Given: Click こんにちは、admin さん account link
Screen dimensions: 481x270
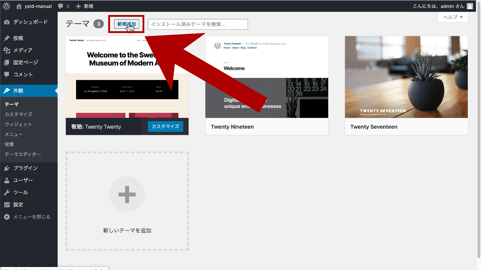Looking at the screenshot, I should (x=439, y=6).
